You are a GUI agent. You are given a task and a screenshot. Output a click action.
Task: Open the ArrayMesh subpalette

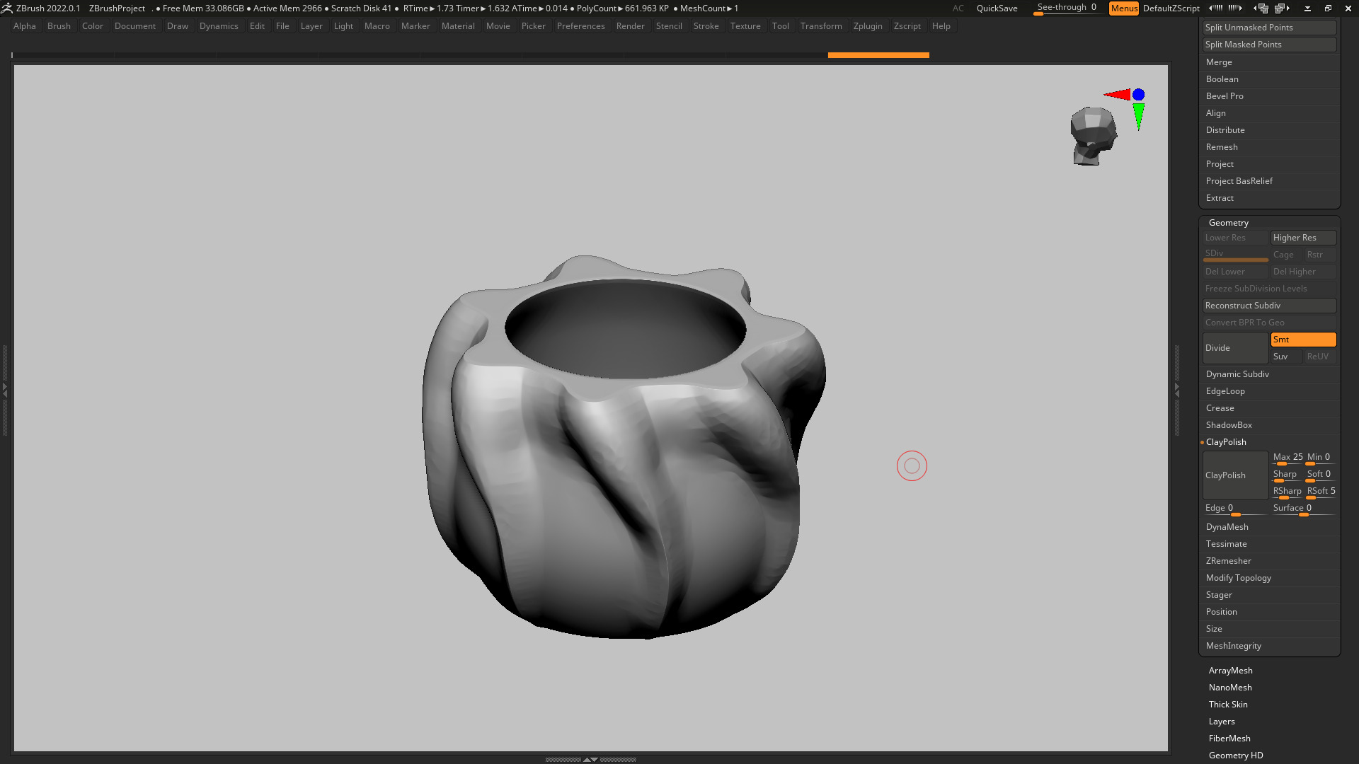pos(1230,671)
